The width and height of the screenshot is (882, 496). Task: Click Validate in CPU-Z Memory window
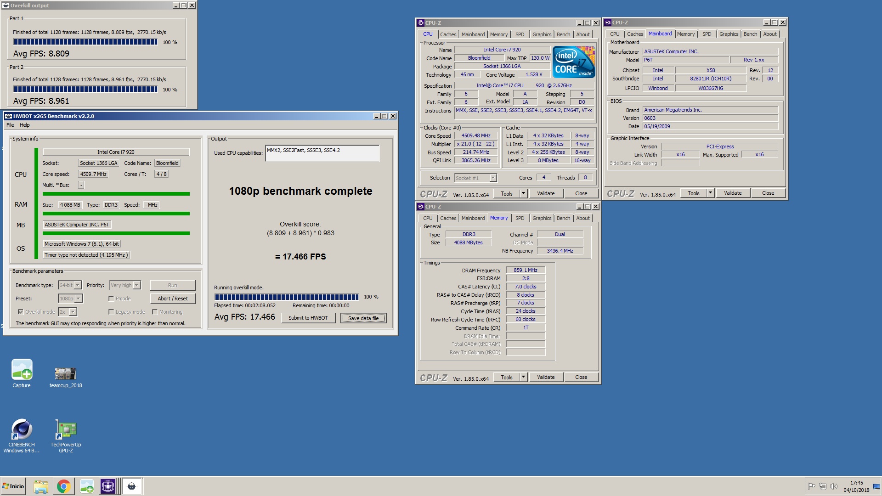(546, 377)
